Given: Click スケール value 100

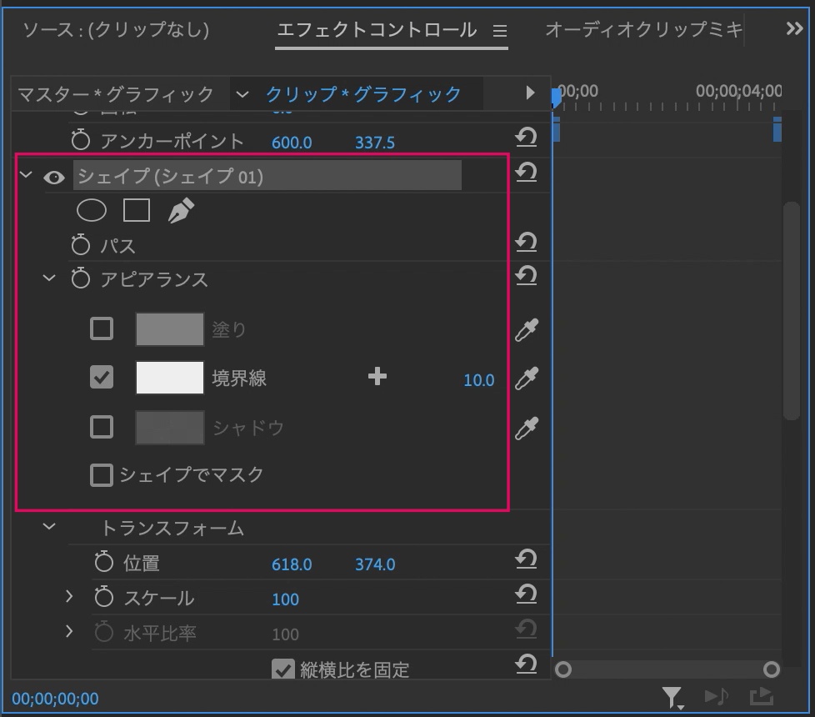Looking at the screenshot, I should click(285, 599).
